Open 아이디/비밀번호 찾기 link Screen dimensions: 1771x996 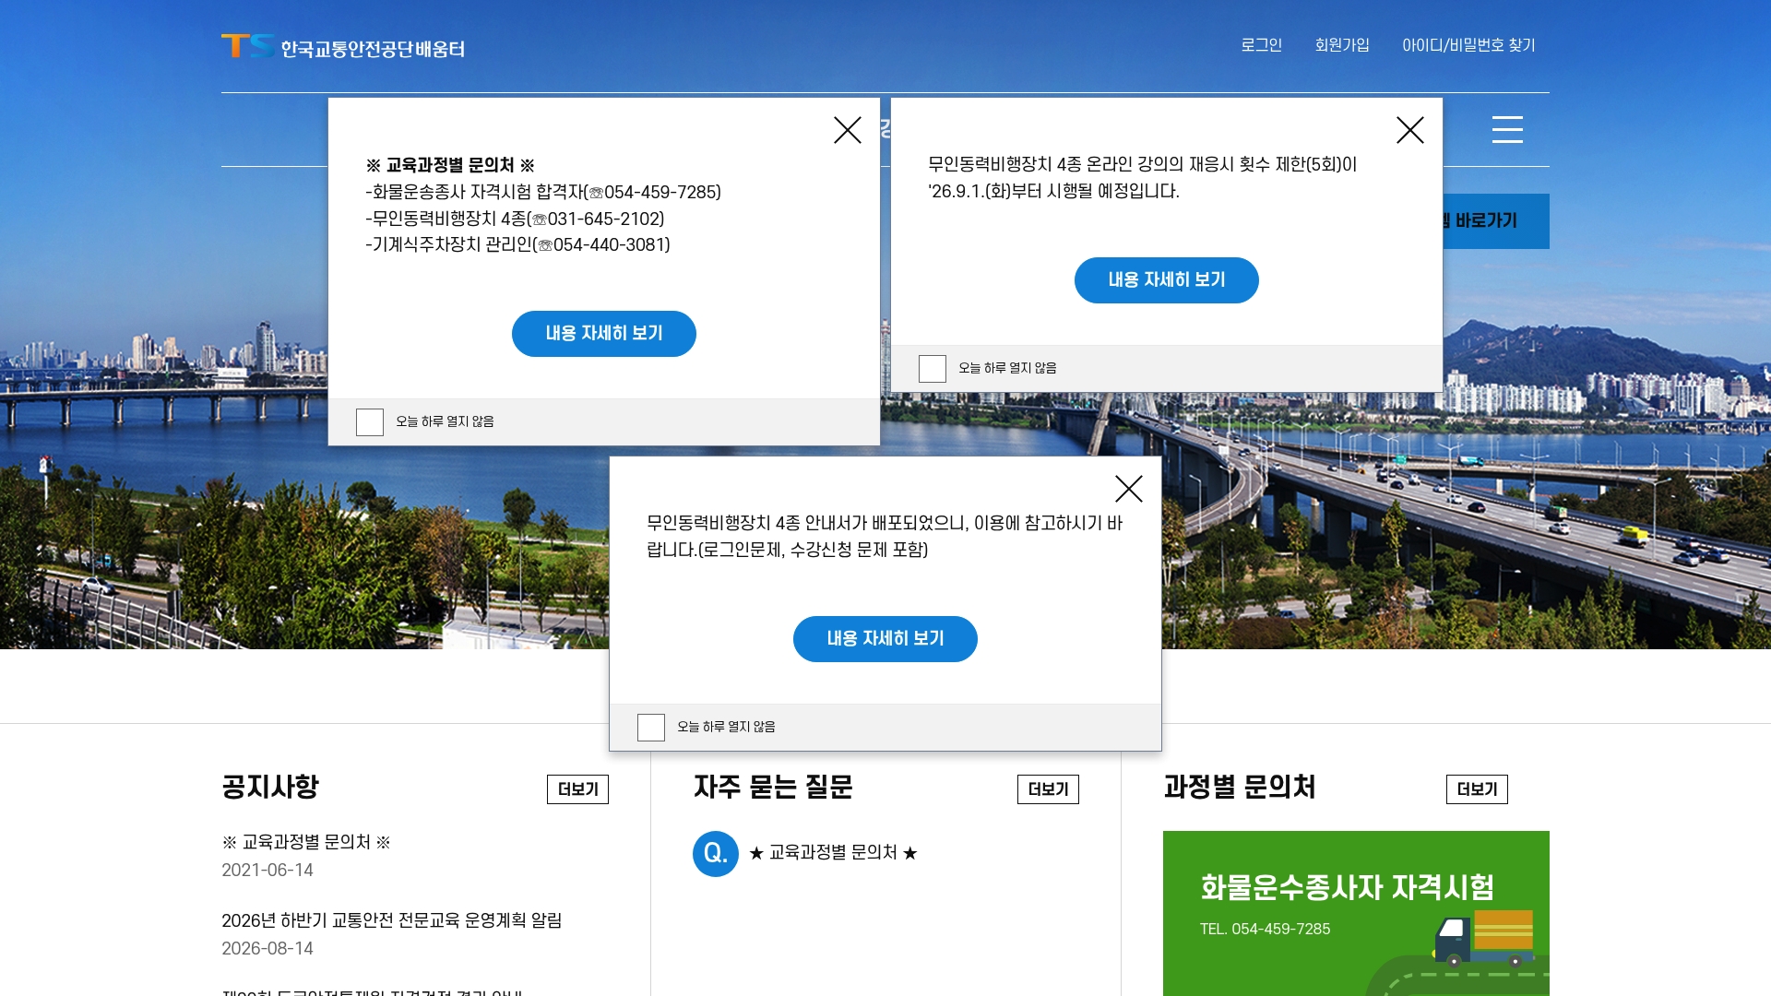point(1468,45)
